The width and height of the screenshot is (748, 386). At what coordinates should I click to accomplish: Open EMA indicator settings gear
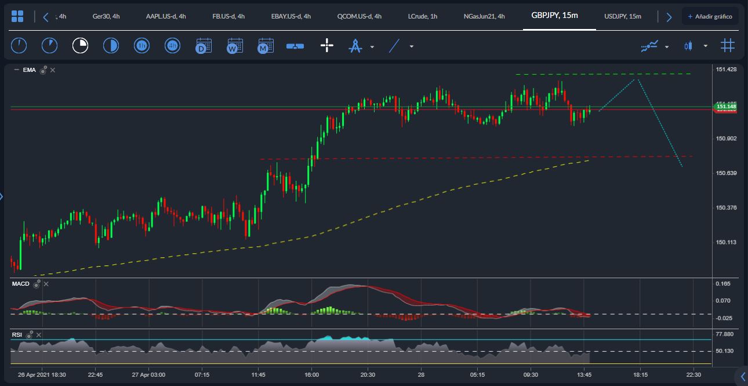[x=43, y=70]
